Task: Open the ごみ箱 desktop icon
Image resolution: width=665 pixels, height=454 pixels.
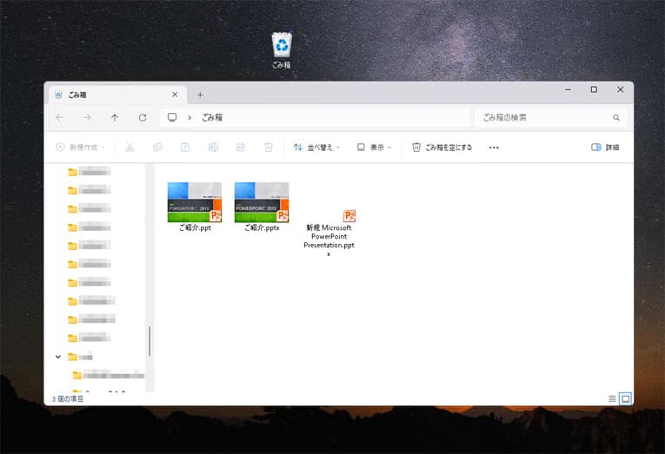Action: pos(282,49)
